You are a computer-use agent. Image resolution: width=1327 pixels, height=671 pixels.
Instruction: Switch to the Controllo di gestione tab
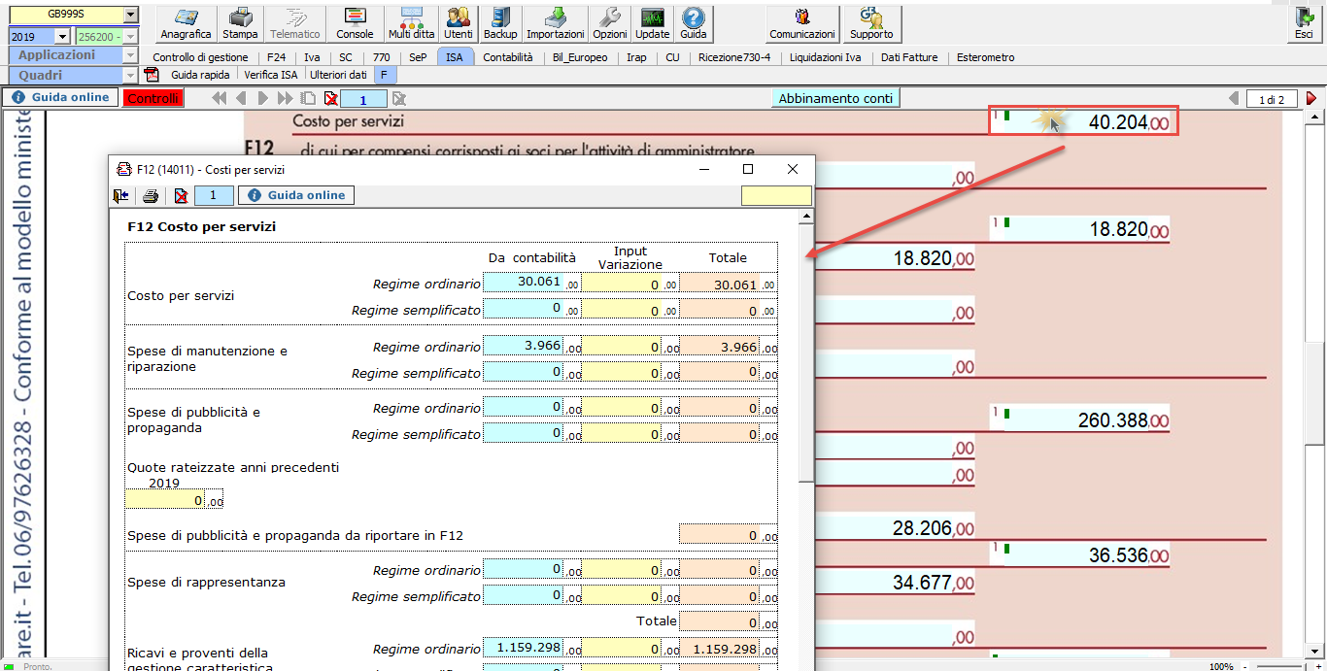200,57
